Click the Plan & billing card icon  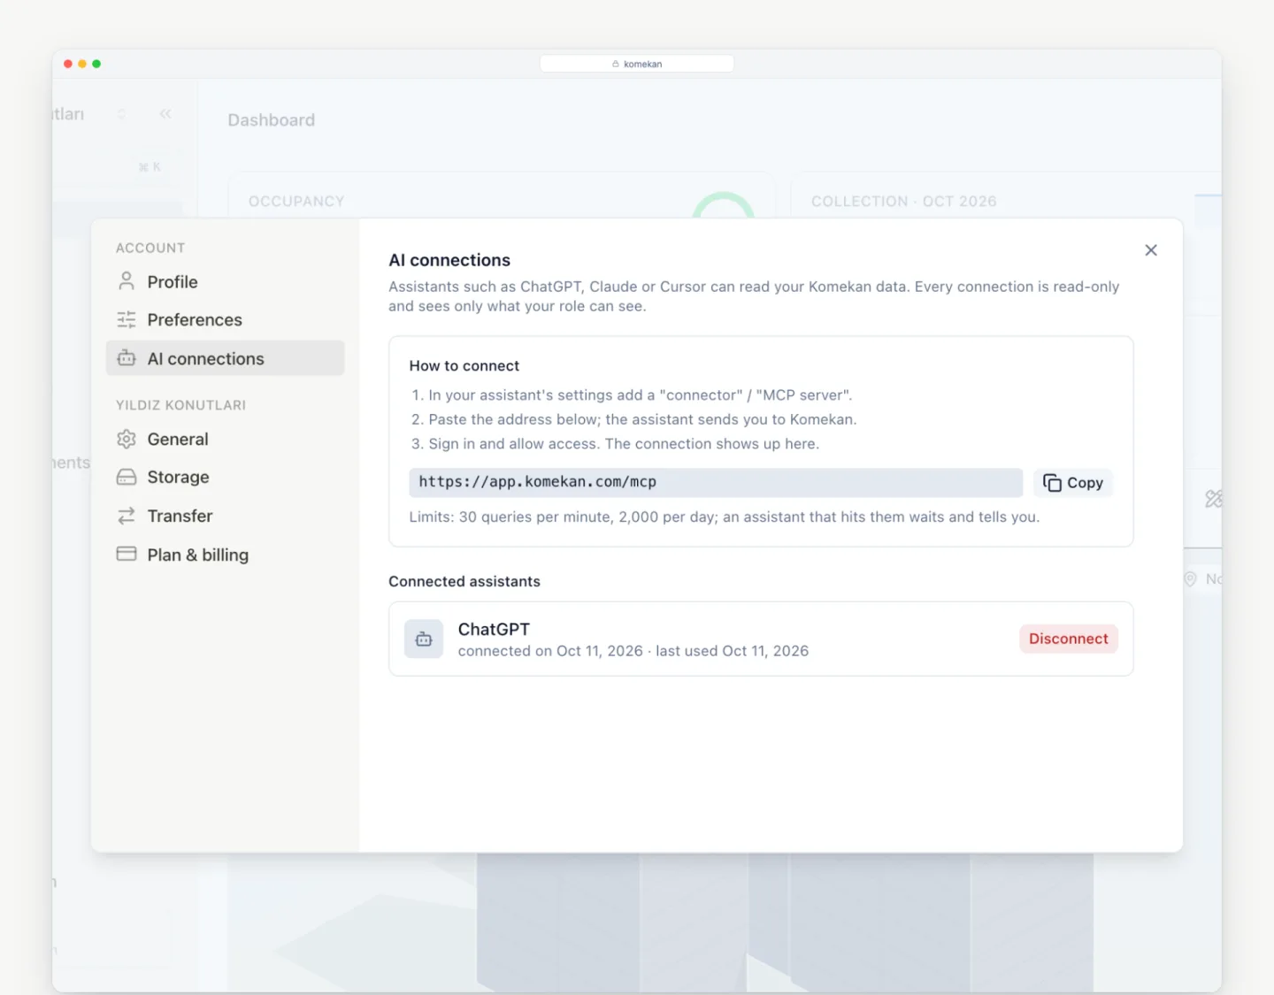coord(127,554)
